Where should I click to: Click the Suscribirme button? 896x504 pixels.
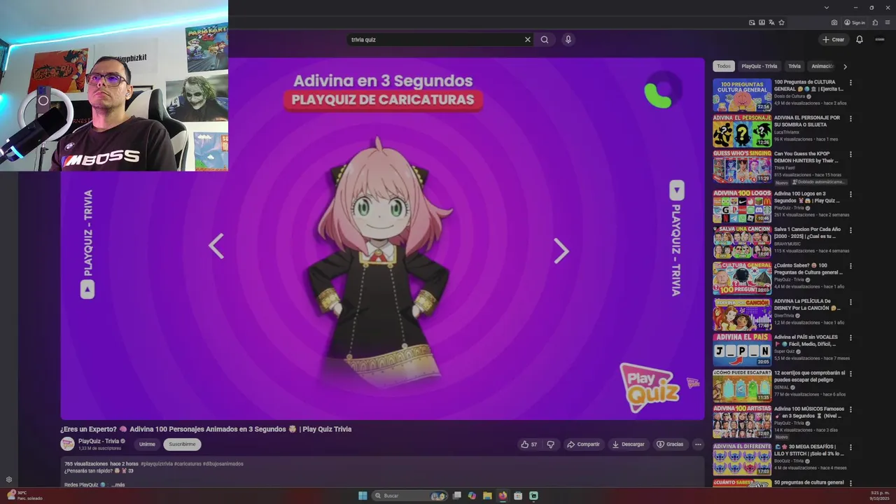coord(182,444)
